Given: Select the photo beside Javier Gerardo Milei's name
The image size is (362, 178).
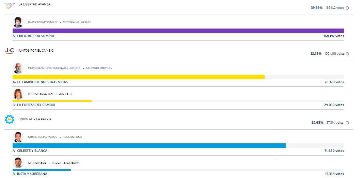Looking at the screenshot, I should [x=18, y=22].
